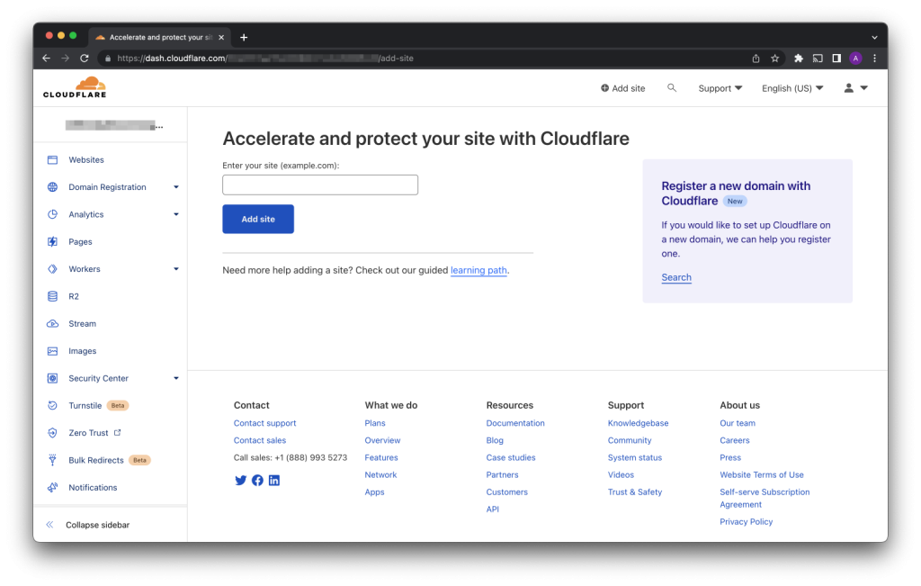Click the LinkedIn icon in footer
921x586 pixels.
[x=274, y=481]
